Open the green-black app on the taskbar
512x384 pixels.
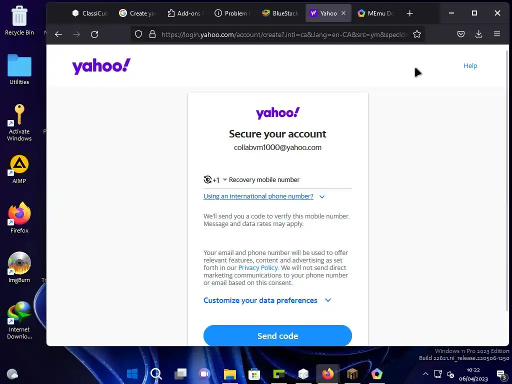click(278, 374)
